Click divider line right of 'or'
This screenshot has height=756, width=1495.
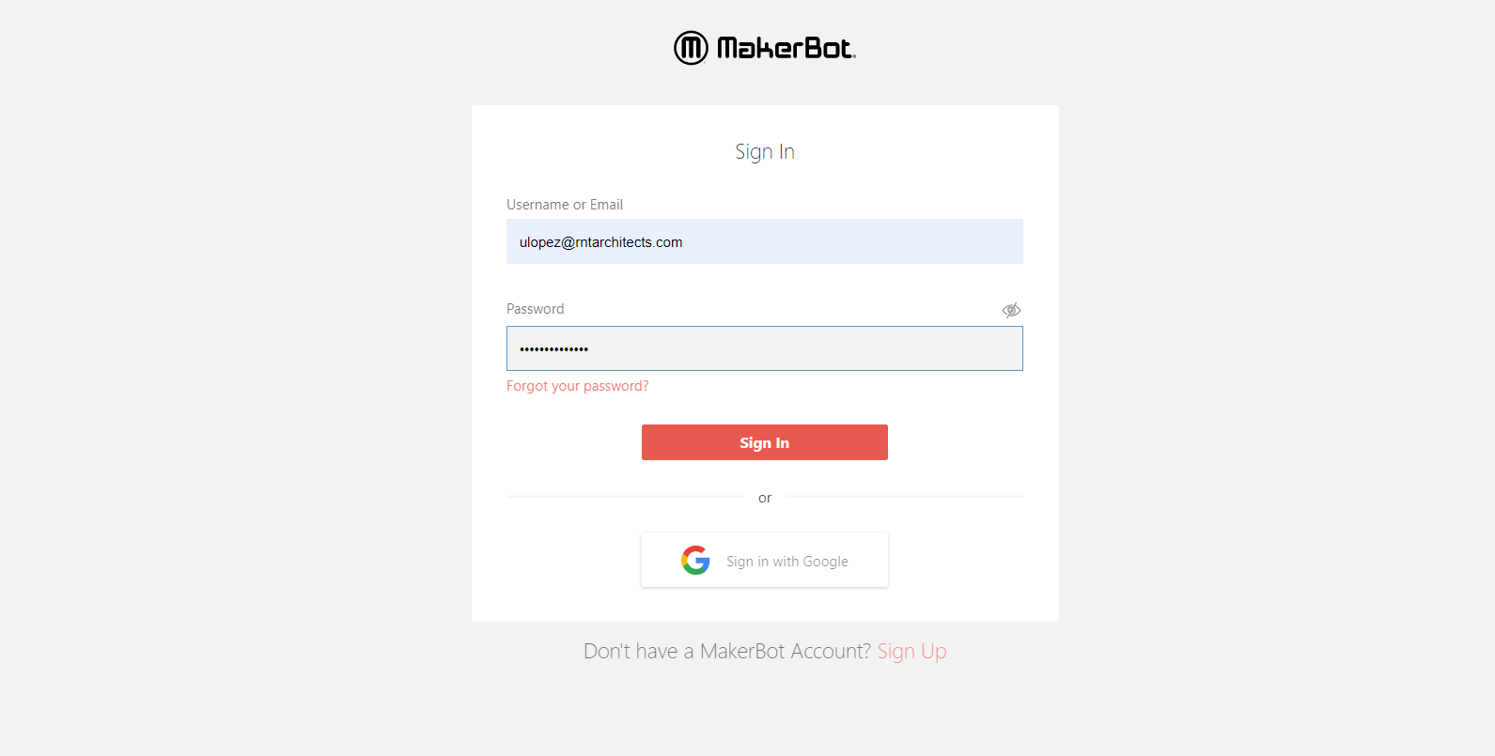point(904,497)
